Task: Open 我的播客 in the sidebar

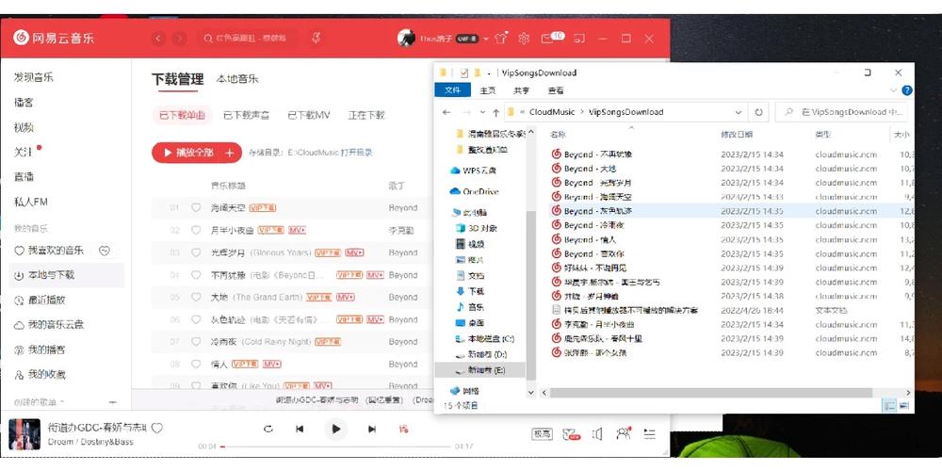Action: pos(40,349)
